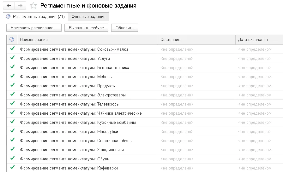Sort by Дата окончания column header
283x172 pixels.
click(259, 40)
